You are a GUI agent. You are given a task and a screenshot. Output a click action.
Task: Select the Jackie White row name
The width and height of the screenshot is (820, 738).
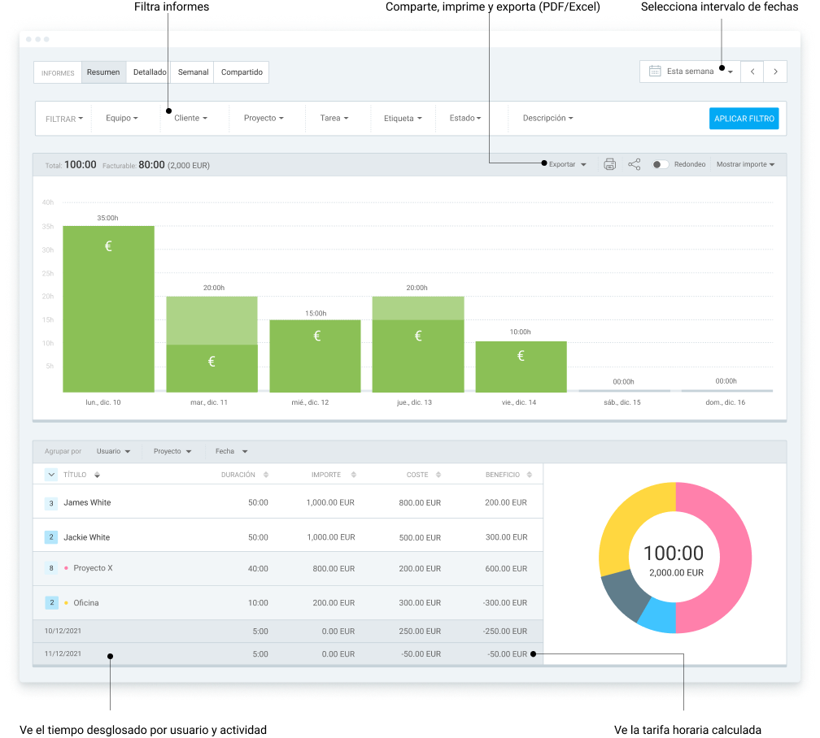[87, 537]
